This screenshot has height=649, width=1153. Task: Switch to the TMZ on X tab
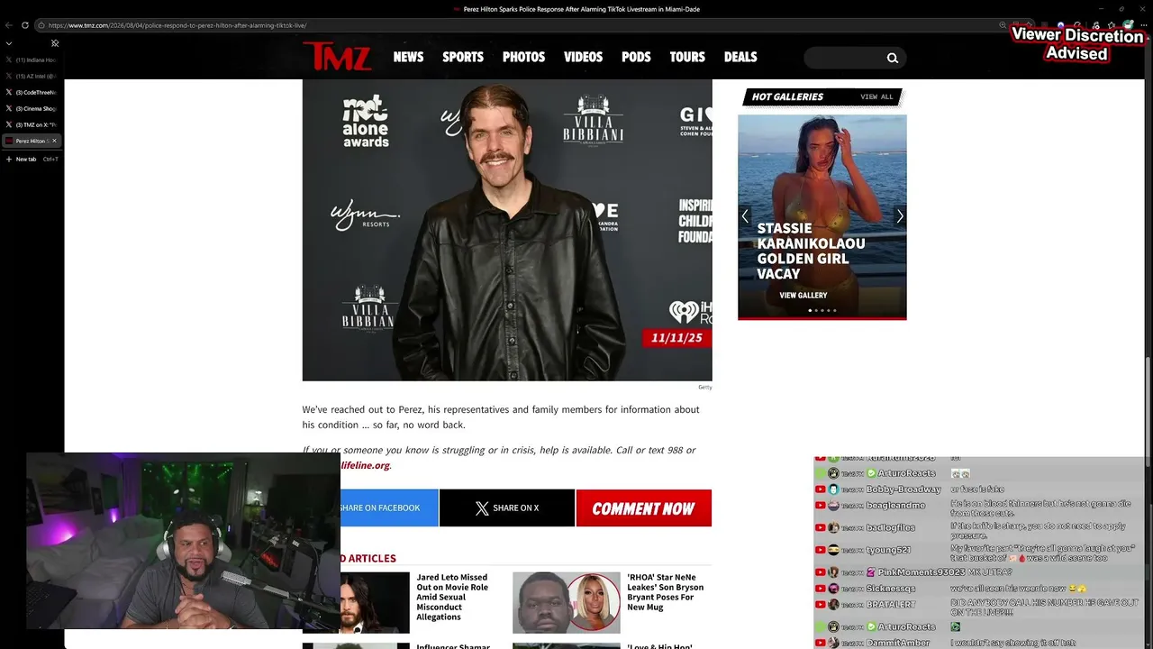[x=32, y=124]
